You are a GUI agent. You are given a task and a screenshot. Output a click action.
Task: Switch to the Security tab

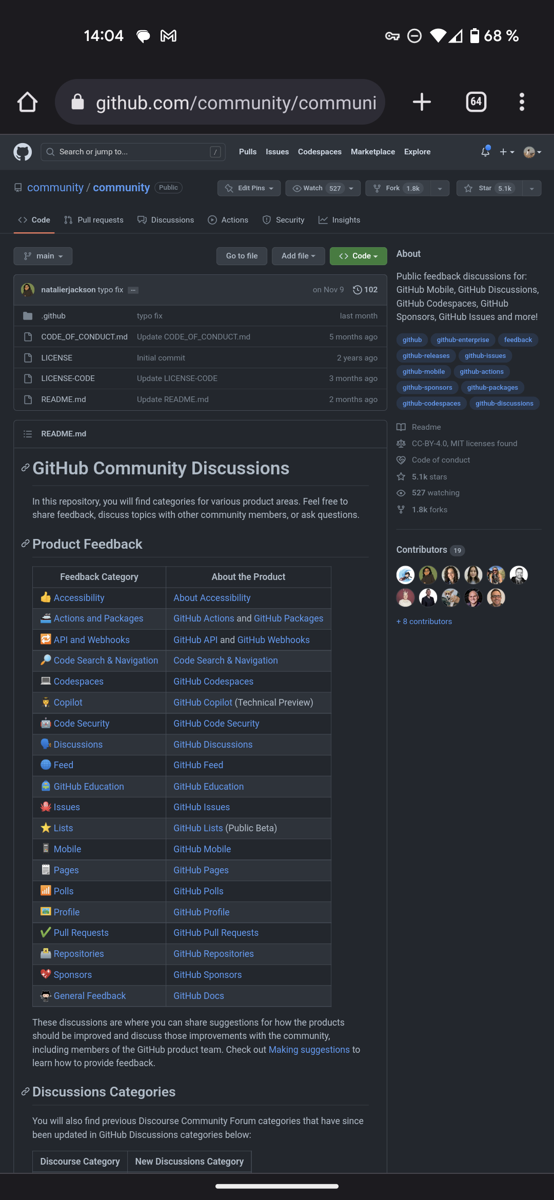283,220
